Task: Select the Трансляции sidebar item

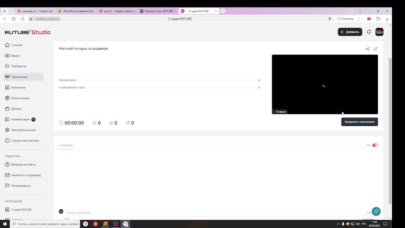Action: pos(23,77)
